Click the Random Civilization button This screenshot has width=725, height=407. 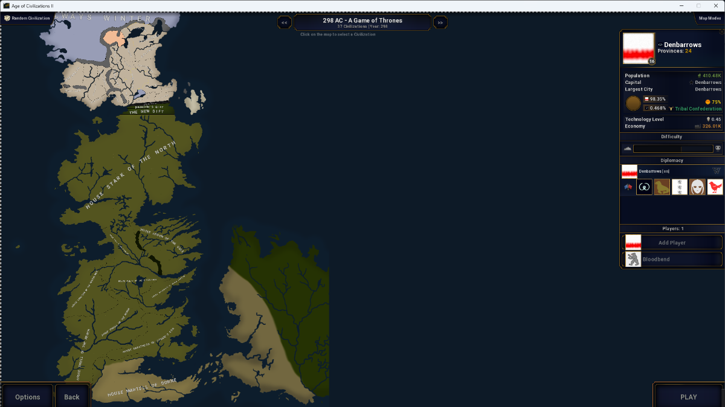[27, 18]
